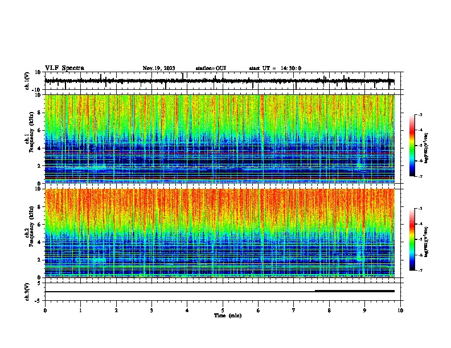Image resolution: width=451 pixels, height=348 pixels.
Task: Click the "4" kHz tick on ch.2 spectrogram
Action: pyautogui.click(x=39, y=242)
